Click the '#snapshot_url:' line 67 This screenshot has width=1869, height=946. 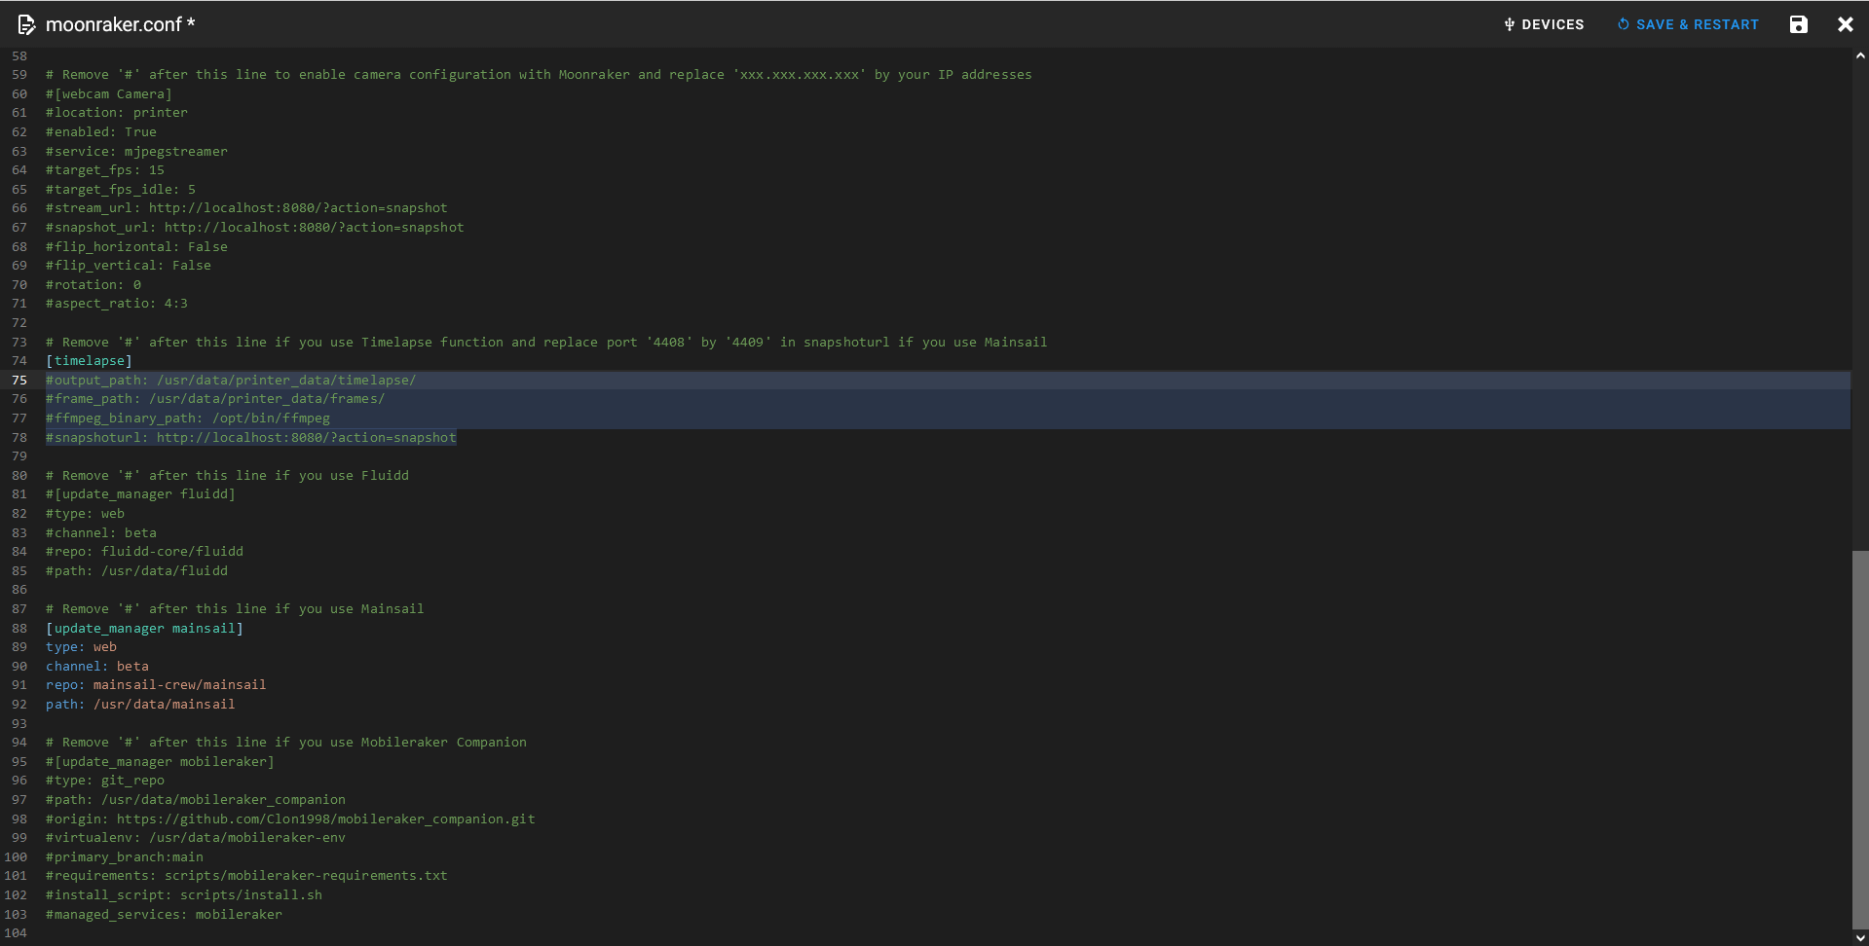[x=255, y=228]
